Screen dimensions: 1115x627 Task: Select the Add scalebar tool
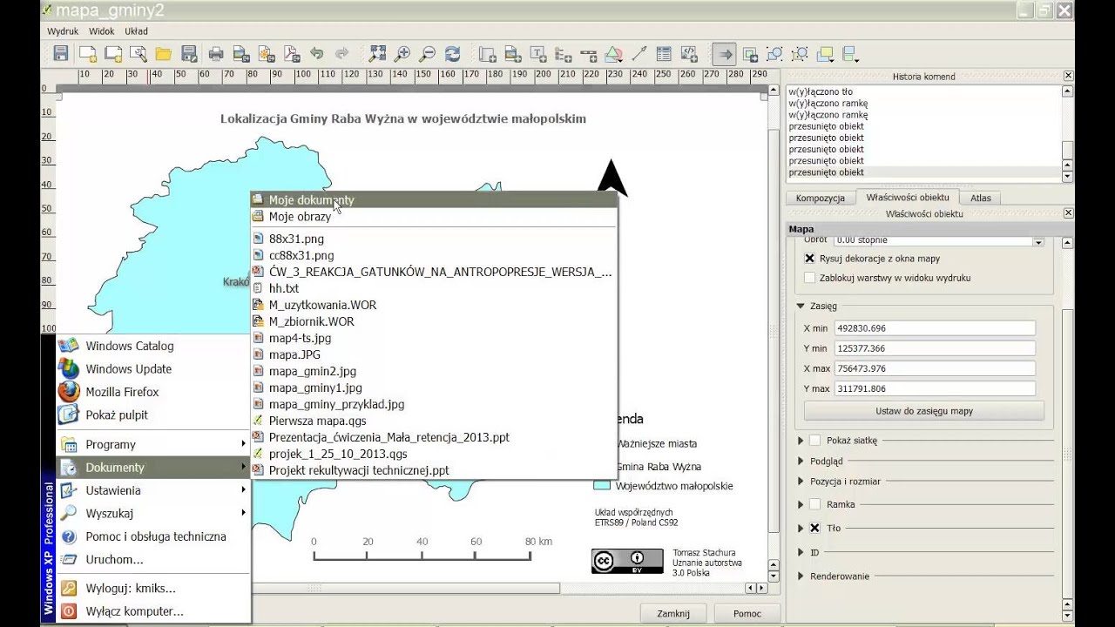(x=589, y=54)
